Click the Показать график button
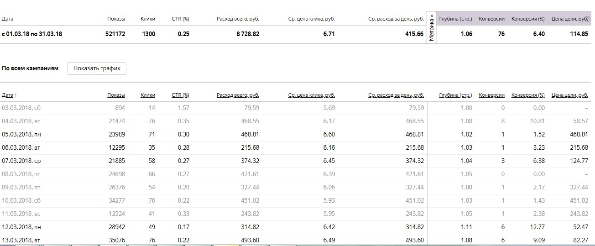Viewport: 595px width, 246px height. (97, 68)
